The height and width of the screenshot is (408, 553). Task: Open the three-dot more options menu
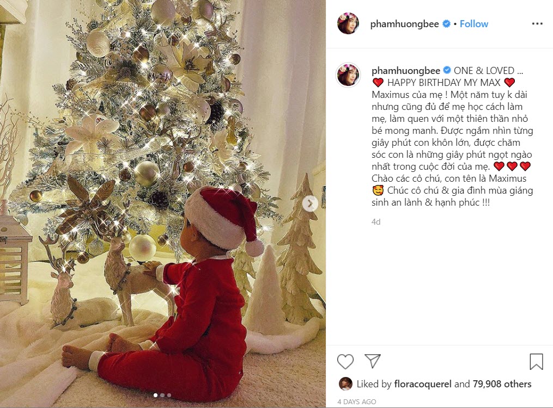[x=537, y=23]
